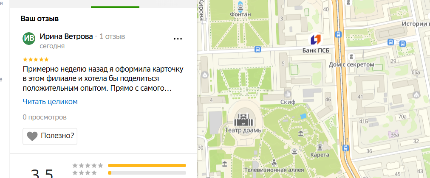Select the Карета monument icon
Image resolution: width=430 pixels, height=178 pixels.
point(320,147)
